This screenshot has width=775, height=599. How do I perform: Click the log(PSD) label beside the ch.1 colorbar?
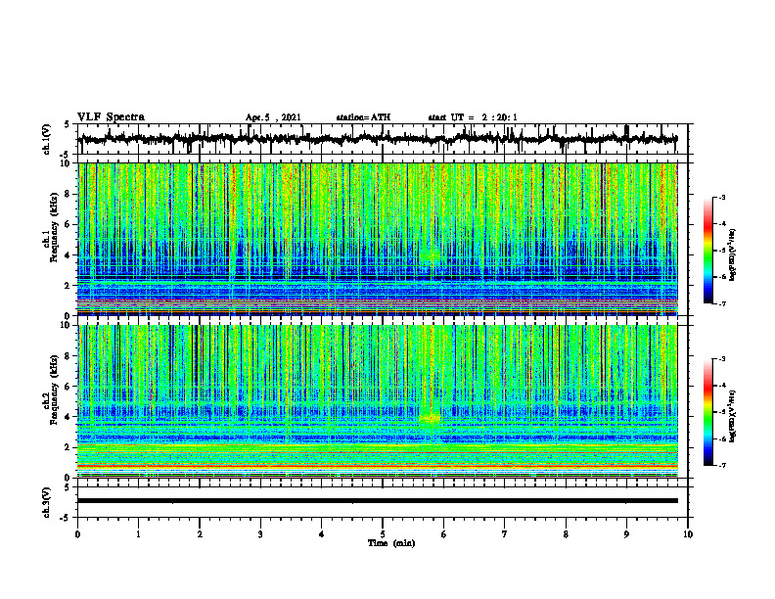tap(733, 254)
